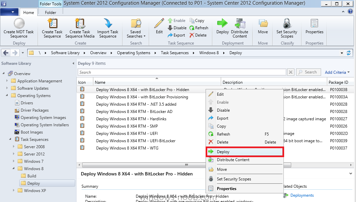
Task: Open Saved Searches dropdown in ribbon
Action: click(136, 28)
